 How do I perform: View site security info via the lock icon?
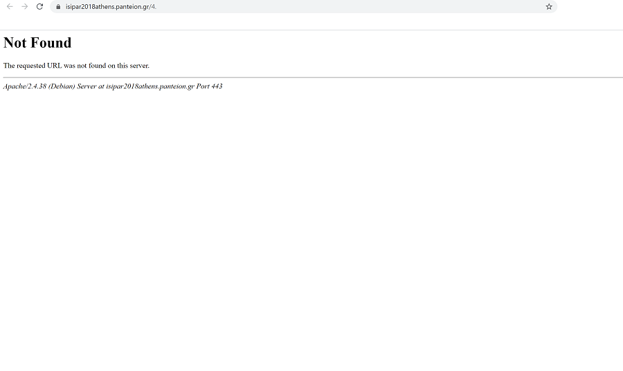58,7
